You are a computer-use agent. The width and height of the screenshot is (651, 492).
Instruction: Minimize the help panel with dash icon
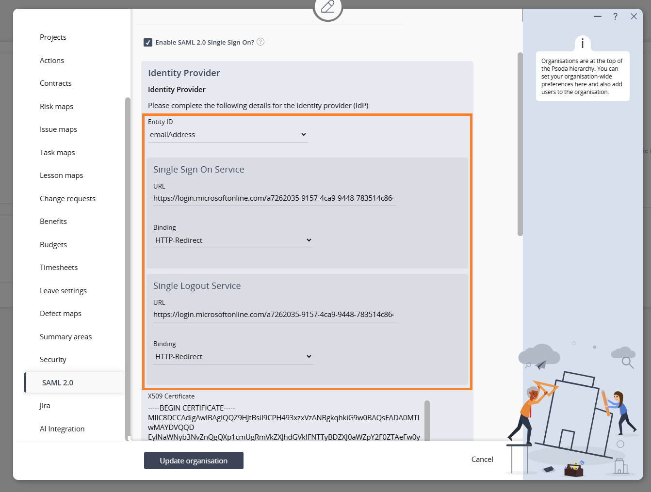tap(598, 16)
